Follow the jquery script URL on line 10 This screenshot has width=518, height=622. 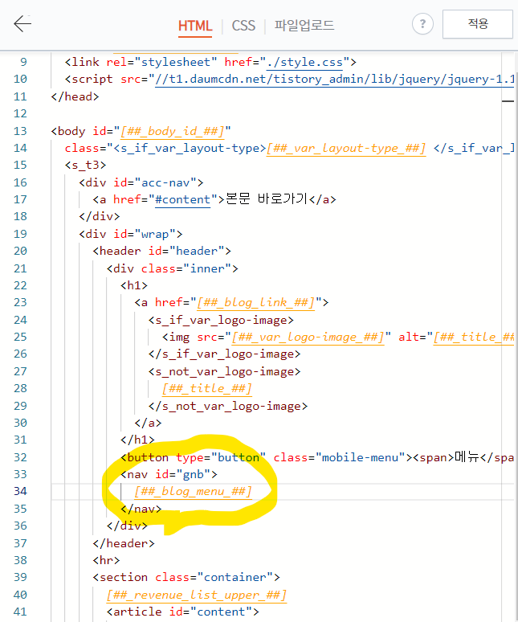335,80
